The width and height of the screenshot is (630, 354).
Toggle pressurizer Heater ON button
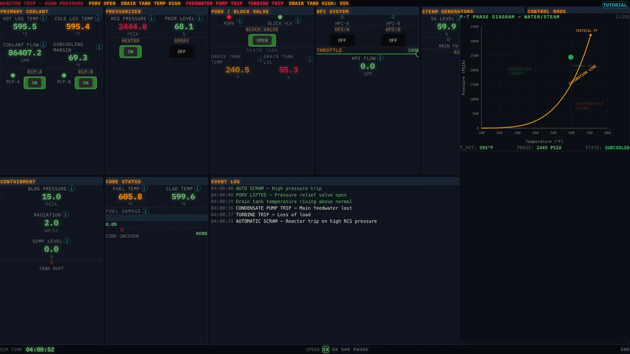[x=131, y=52]
